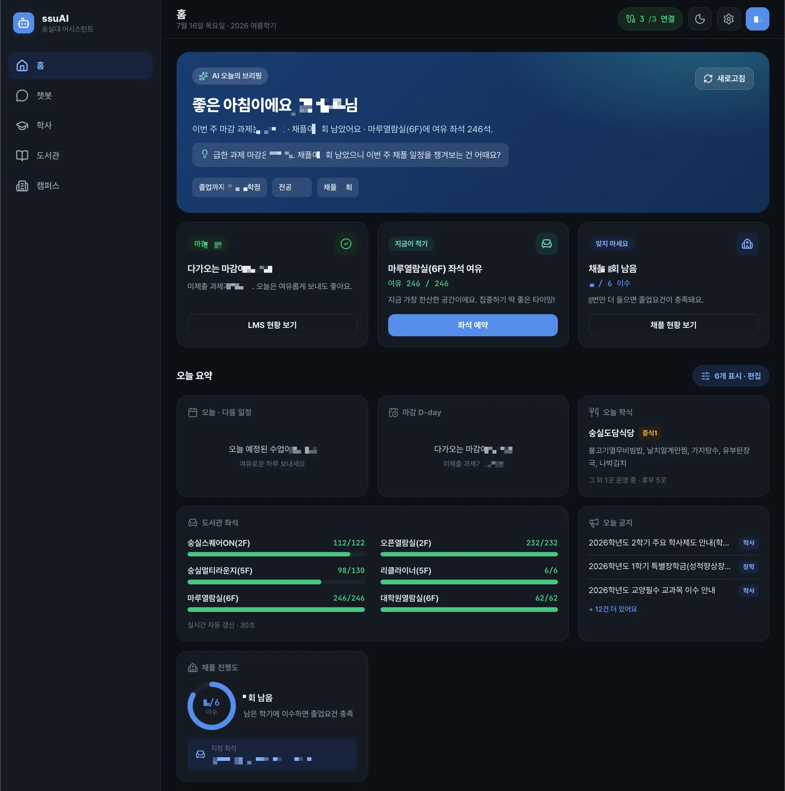The image size is (785, 791).
Task: Click the AI 오늘의 브리핑 badge
Action: tap(230, 76)
